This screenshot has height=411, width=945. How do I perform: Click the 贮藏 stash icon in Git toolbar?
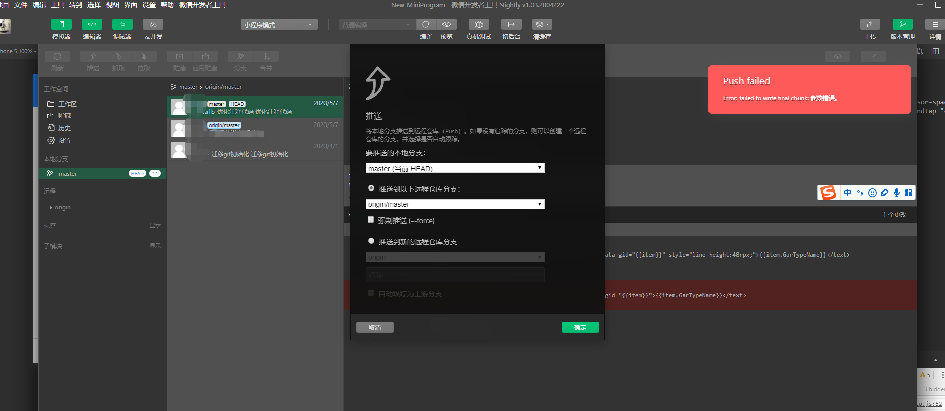tap(180, 56)
